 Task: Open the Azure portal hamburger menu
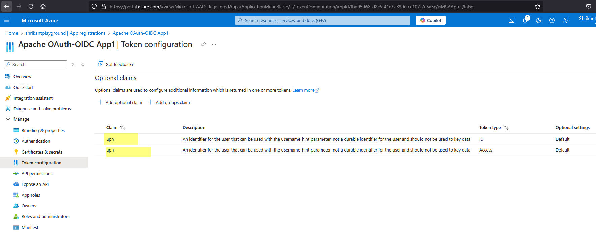click(7, 20)
